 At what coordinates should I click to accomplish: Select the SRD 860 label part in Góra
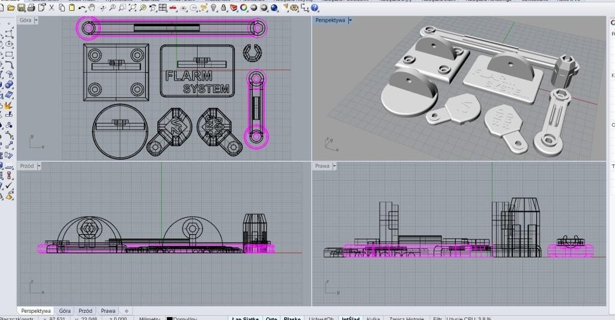(219, 131)
